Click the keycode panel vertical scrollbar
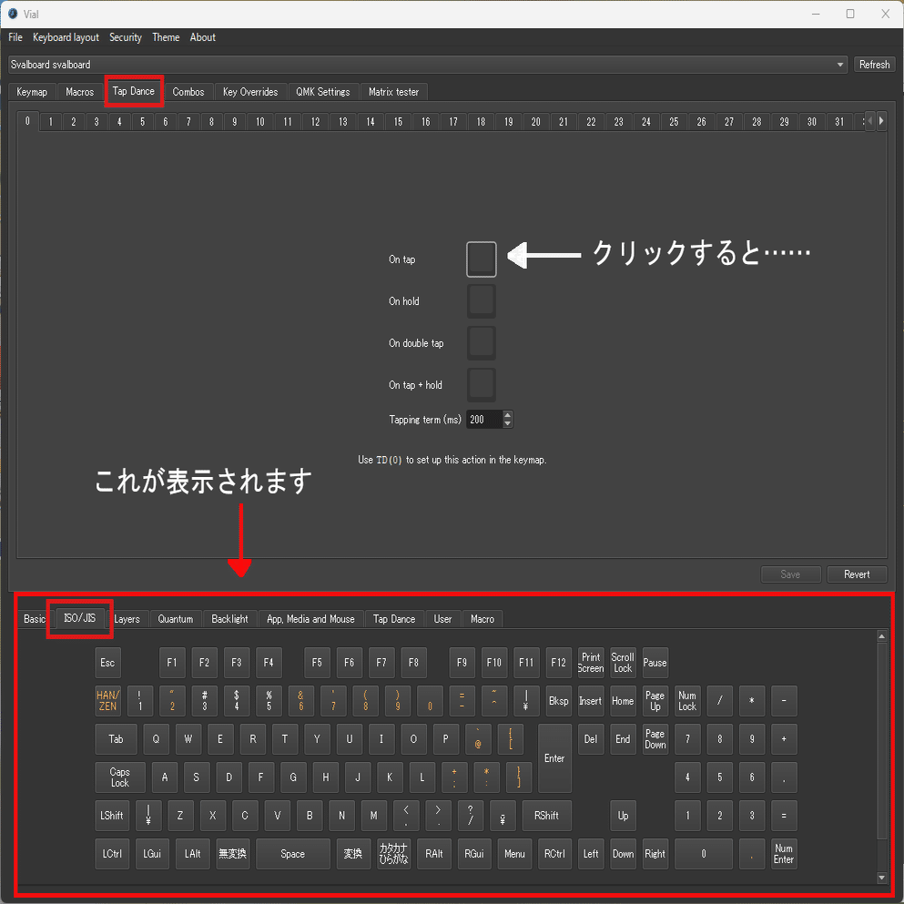This screenshot has width=904, height=904. click(x=881, y=757)
